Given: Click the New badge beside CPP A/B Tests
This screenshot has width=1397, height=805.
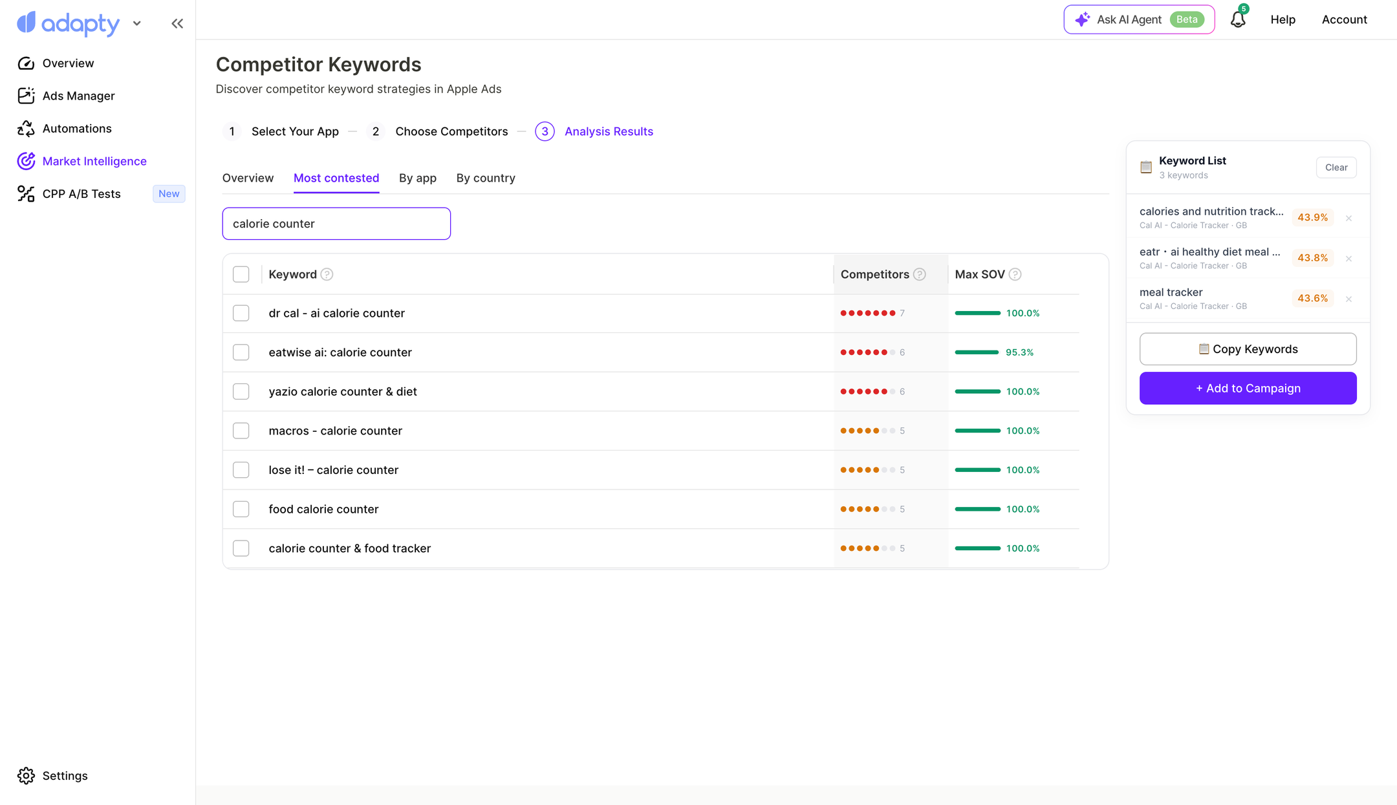Looking at the screenshot, I should (169, 194).
